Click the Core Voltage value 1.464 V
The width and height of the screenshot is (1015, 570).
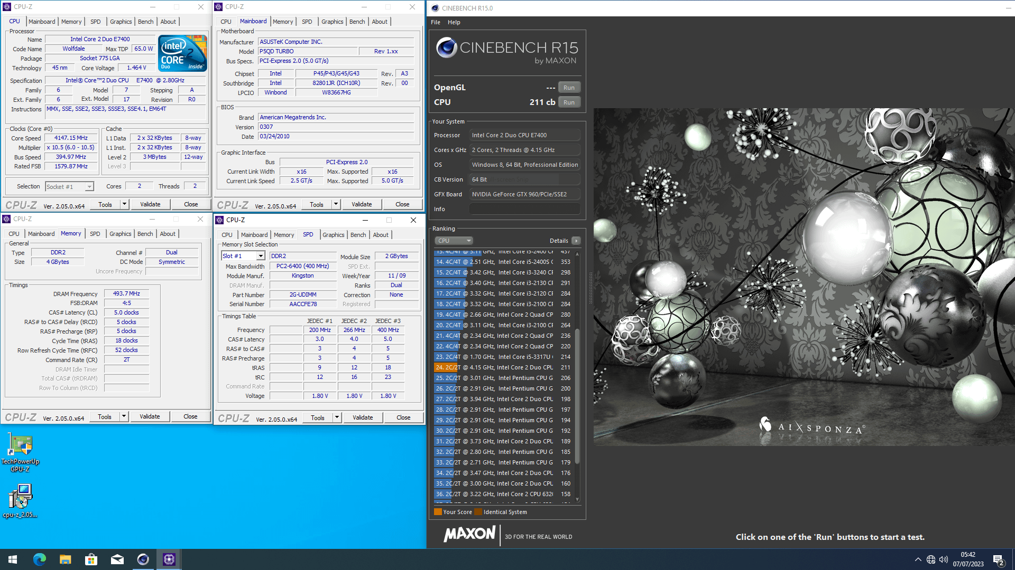pos(137,68)
